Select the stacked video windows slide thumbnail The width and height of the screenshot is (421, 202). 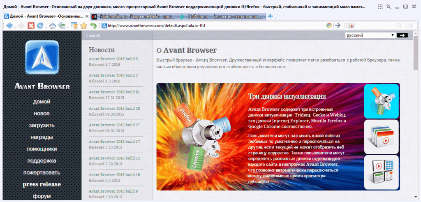[x=381, y=137]
